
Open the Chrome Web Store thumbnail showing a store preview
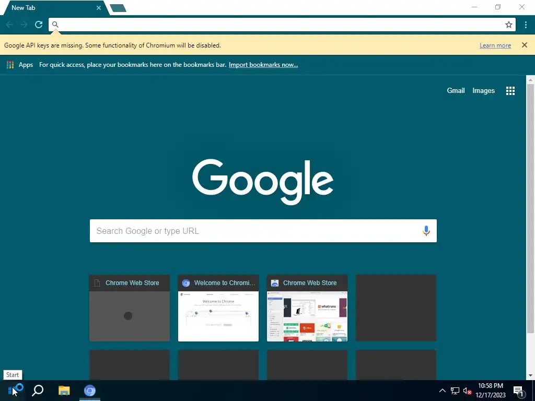307,308
